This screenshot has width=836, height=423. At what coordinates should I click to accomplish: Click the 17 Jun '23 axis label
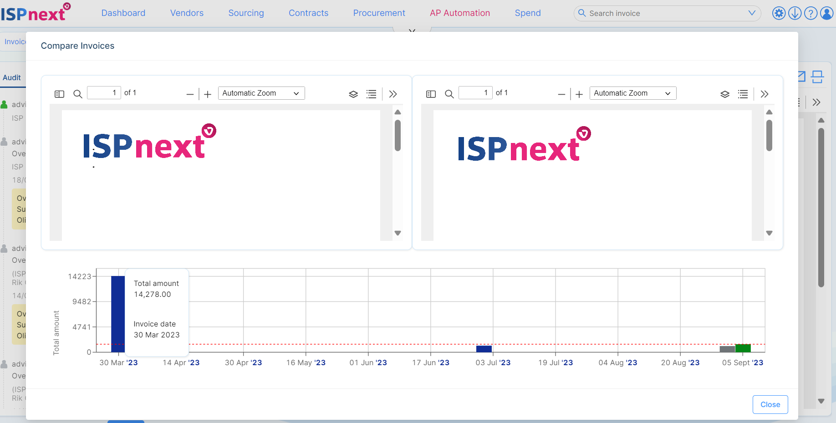click(431, 362)
